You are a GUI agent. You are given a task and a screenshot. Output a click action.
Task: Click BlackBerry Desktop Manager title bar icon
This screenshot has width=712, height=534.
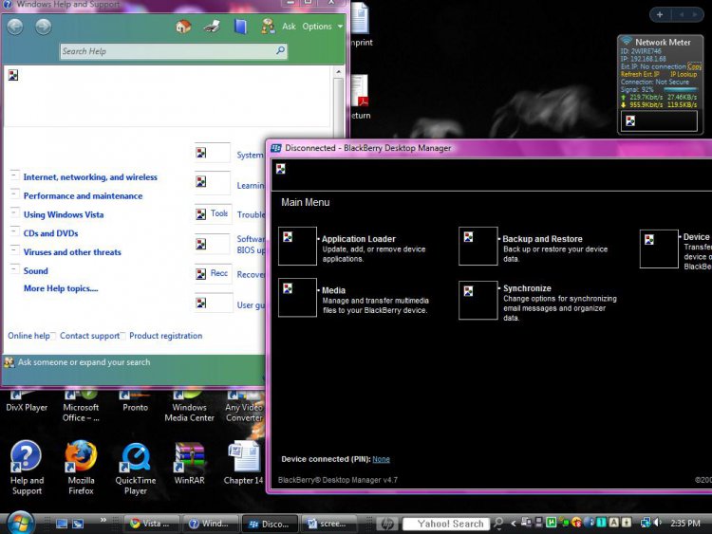pos(275,148)
